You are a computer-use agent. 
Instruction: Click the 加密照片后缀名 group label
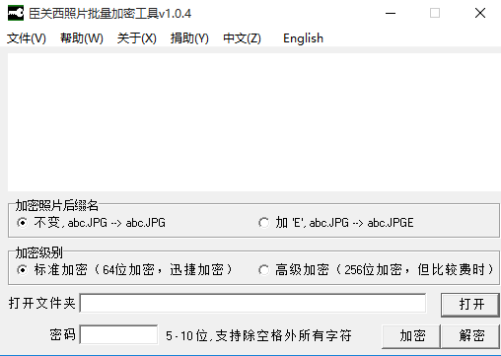(57, 206)
